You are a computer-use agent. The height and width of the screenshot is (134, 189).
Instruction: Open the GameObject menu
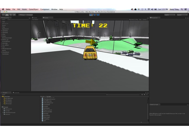pyautogui.click(x=34, y=9)
